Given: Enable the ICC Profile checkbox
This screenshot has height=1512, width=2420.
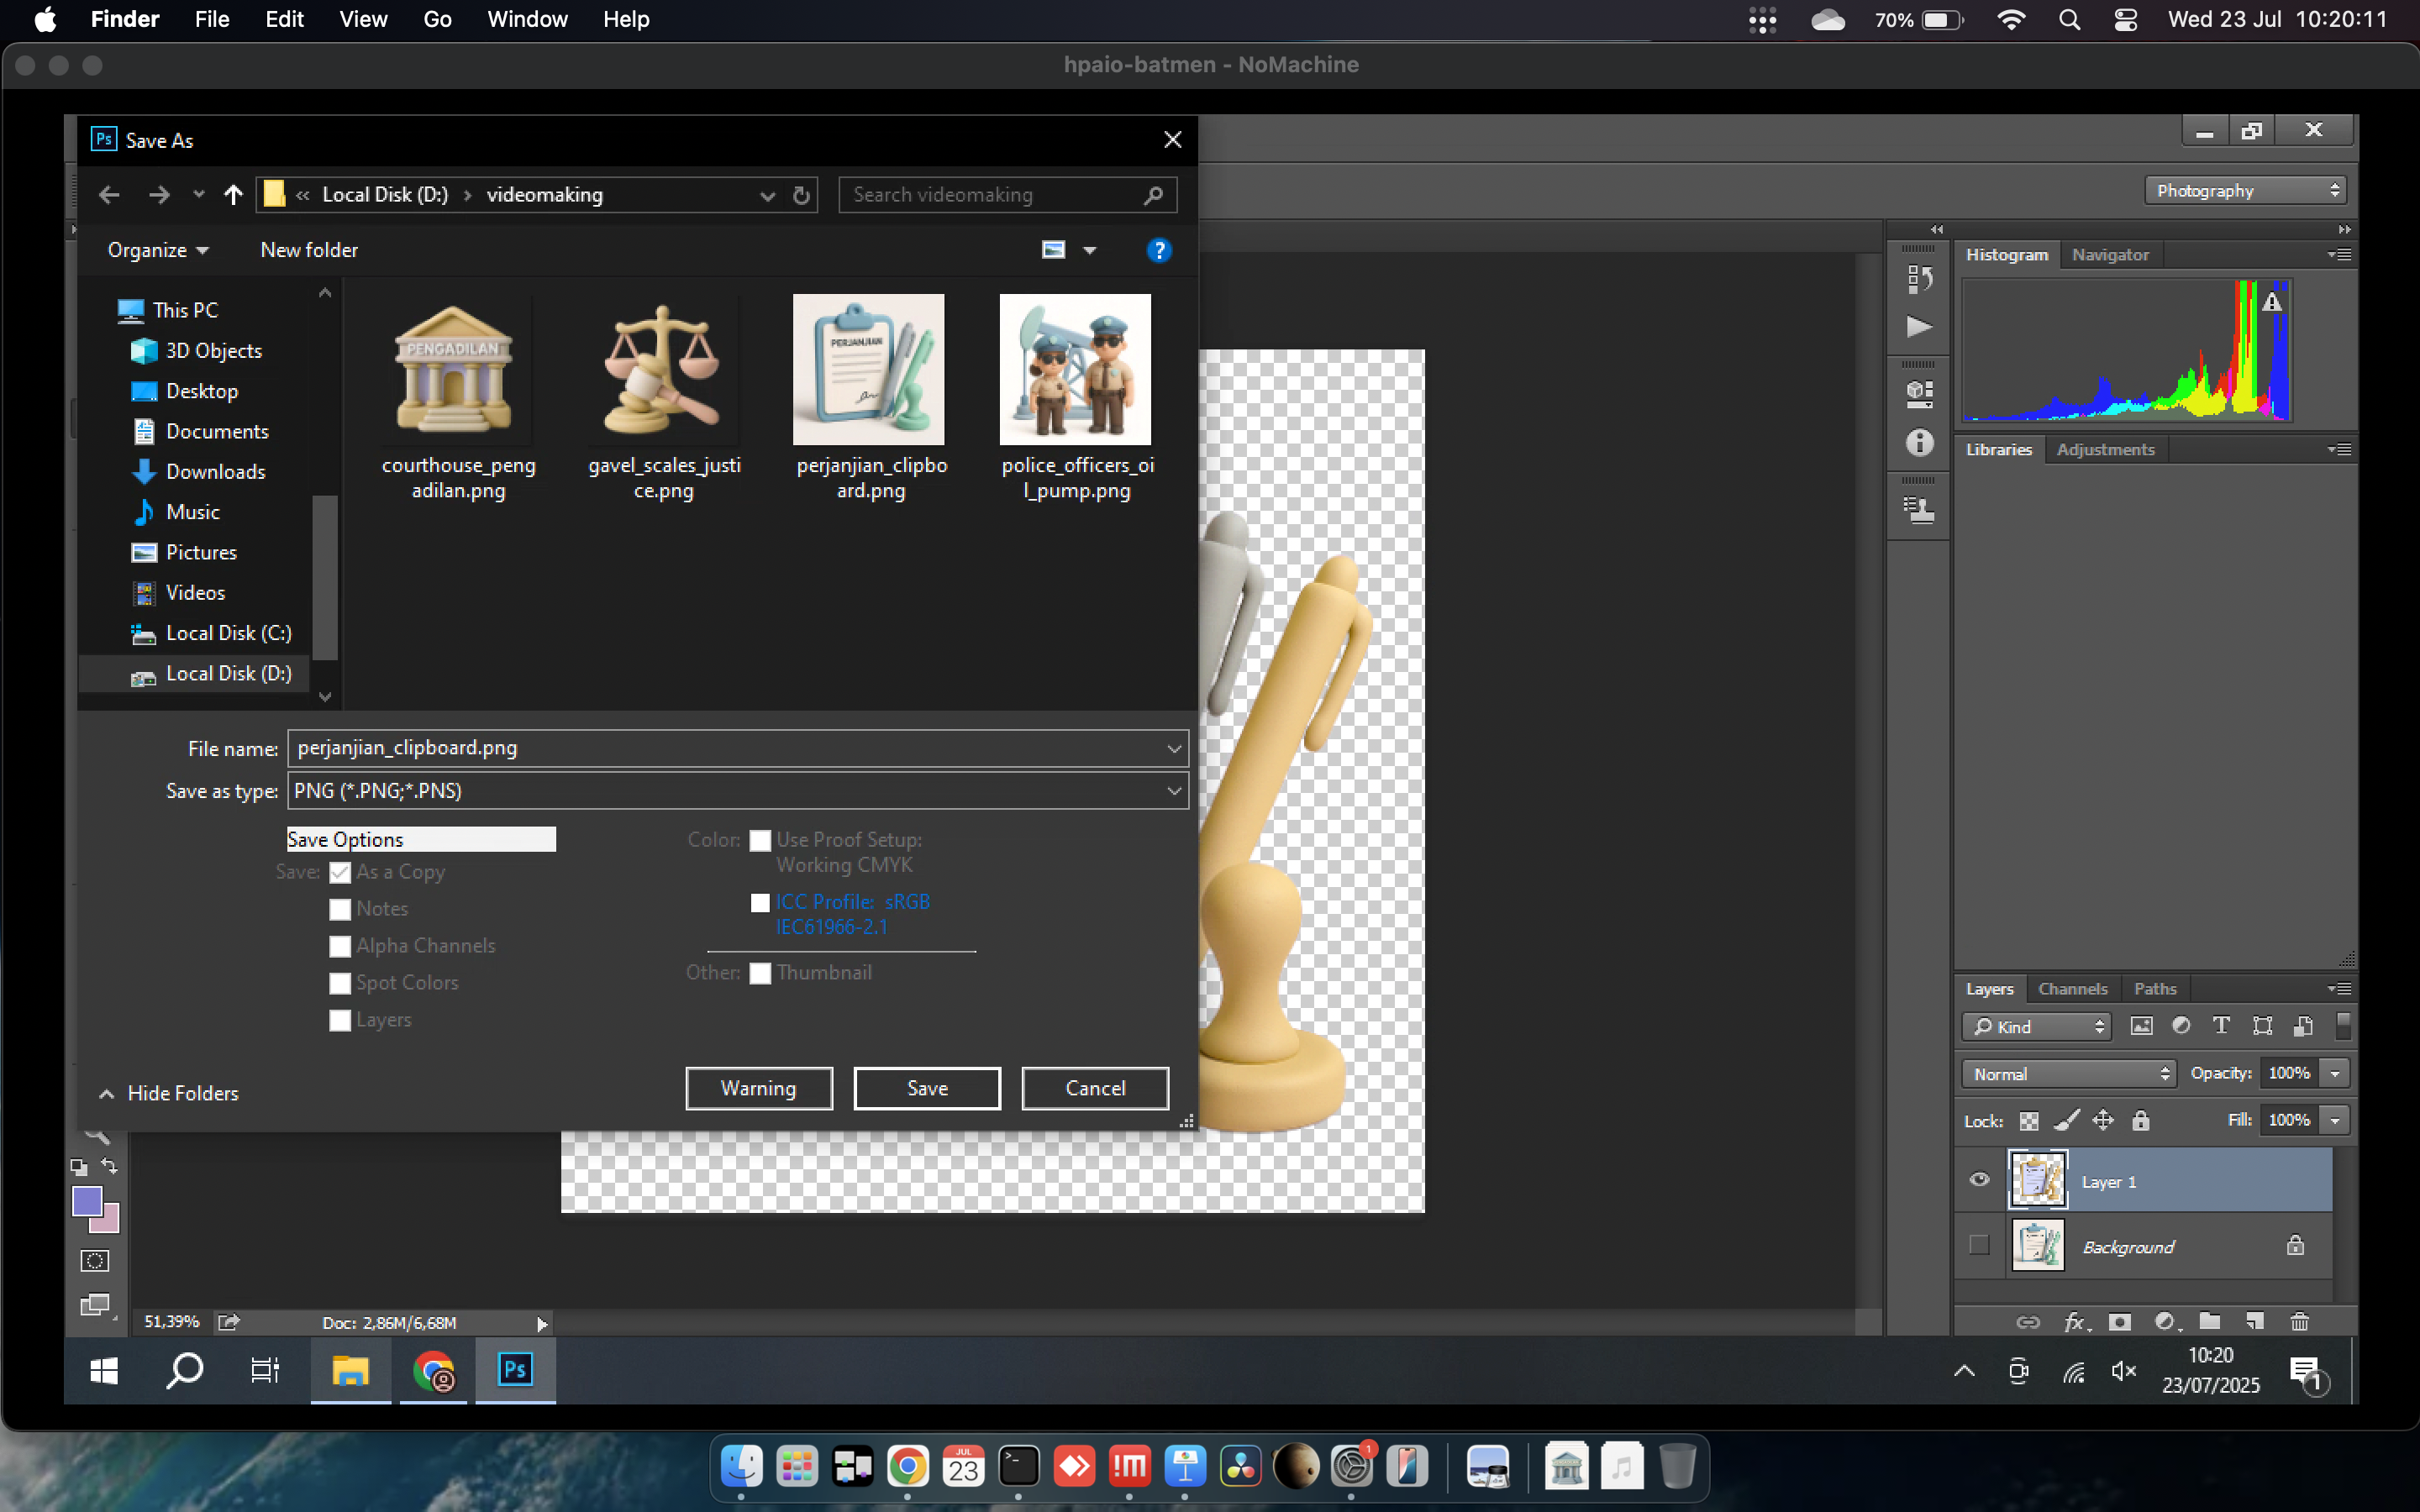Looking at the screenshot, I should tap(760, 903).
